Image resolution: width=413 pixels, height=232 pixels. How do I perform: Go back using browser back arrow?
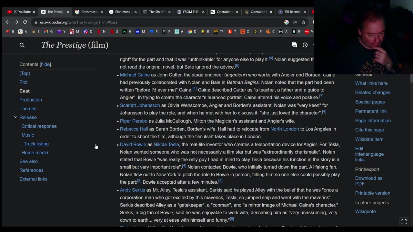click(x=8, y=22)
